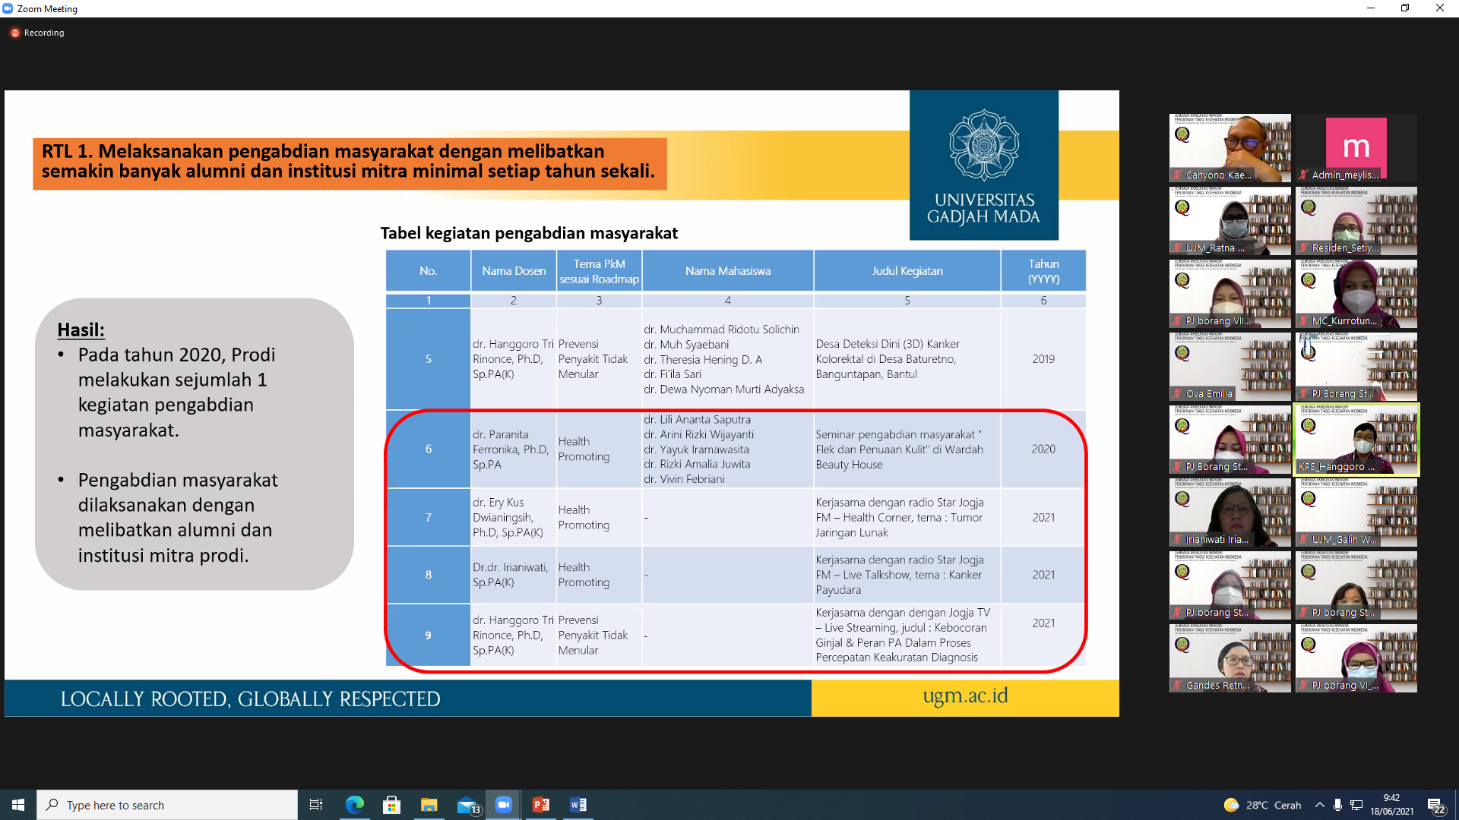Select MC_Kurrotun... participant video
The image size is (1459, 820).
tap(1356, 294)
